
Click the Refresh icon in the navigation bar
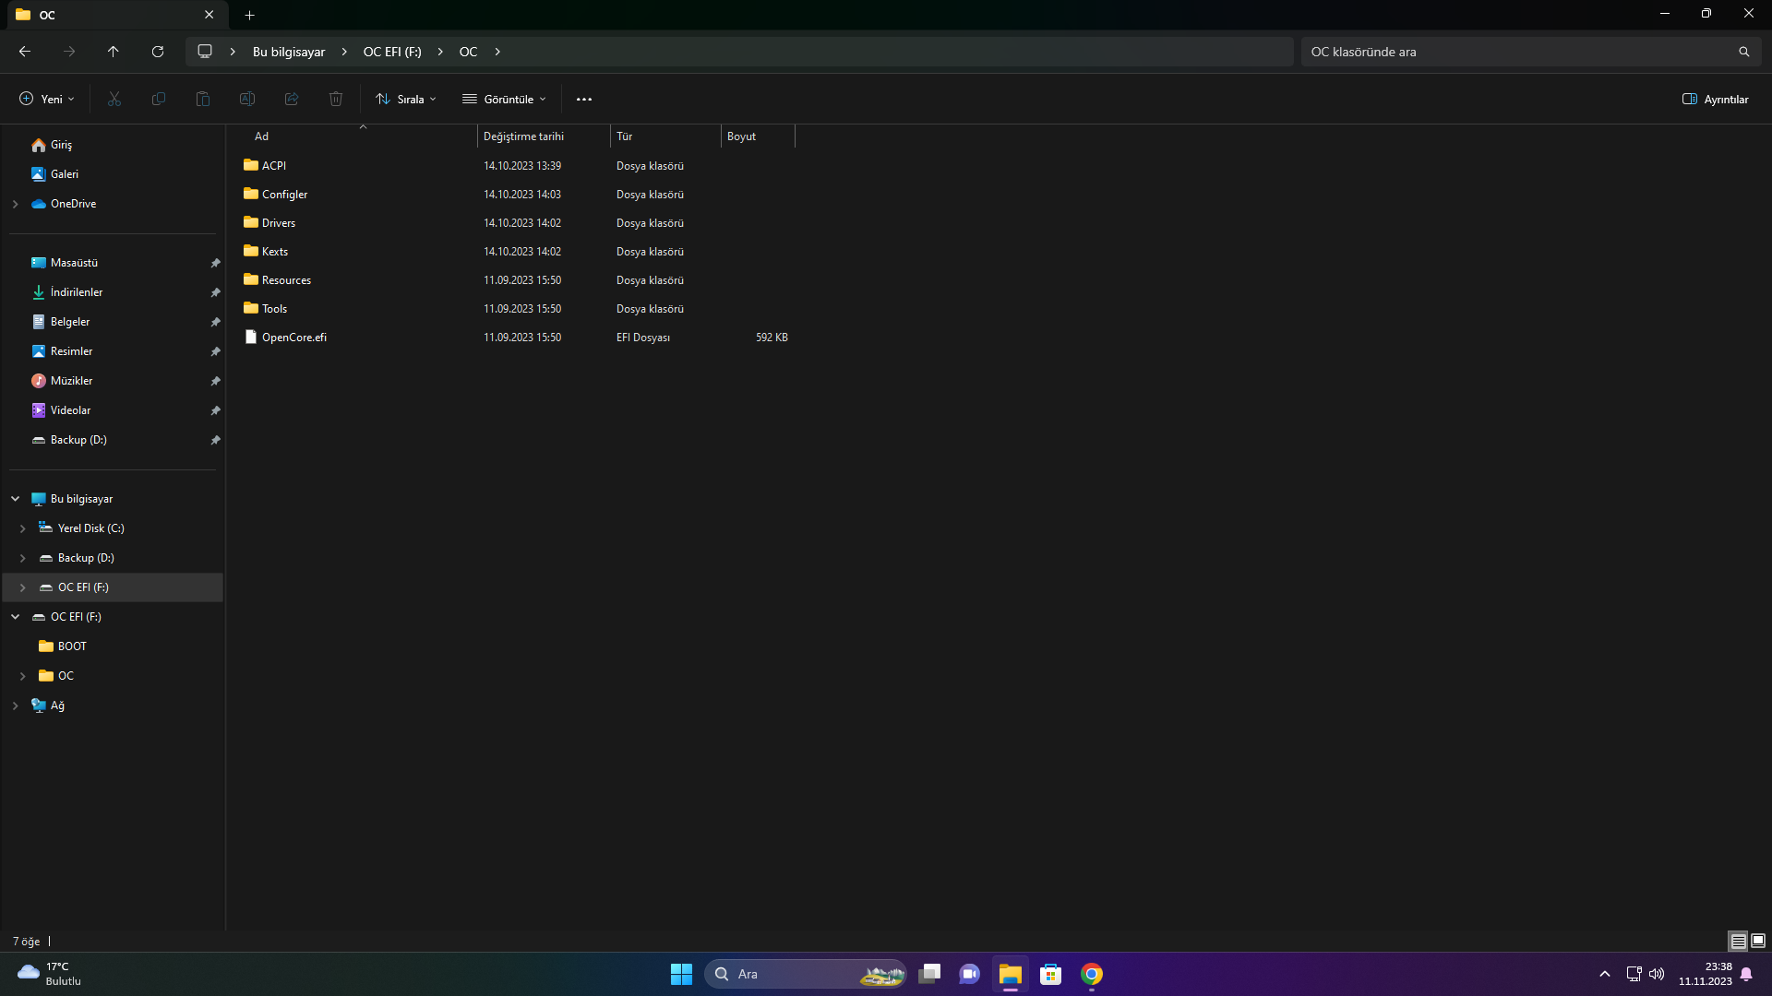[158, 52]
